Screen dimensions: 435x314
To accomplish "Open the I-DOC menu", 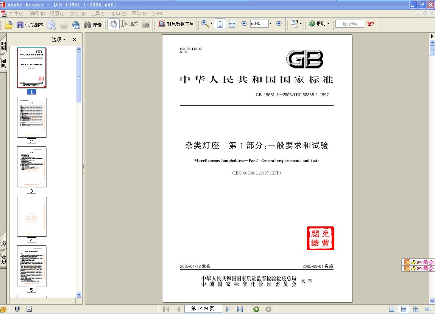I will pyautogui.click(x=157, y=13).
